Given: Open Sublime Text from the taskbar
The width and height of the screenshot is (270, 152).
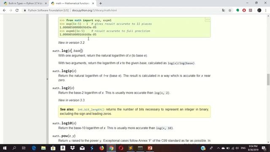Looking at the screenshot, I should 130,148.
